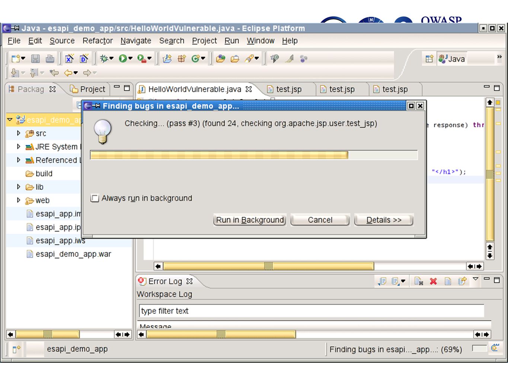Select the build folder

tap(39, 173)
